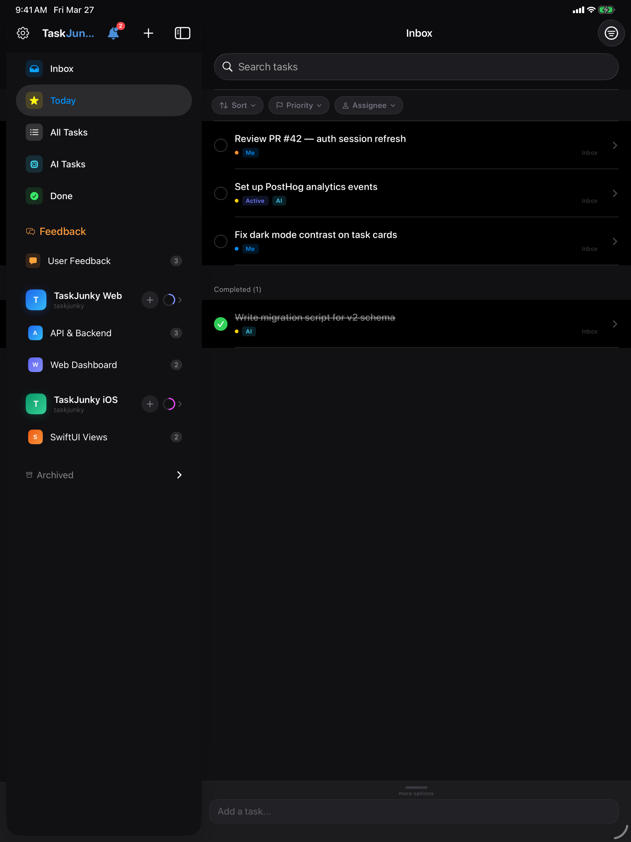
Task: Open settings gear icon
Action: pos(23,33)
